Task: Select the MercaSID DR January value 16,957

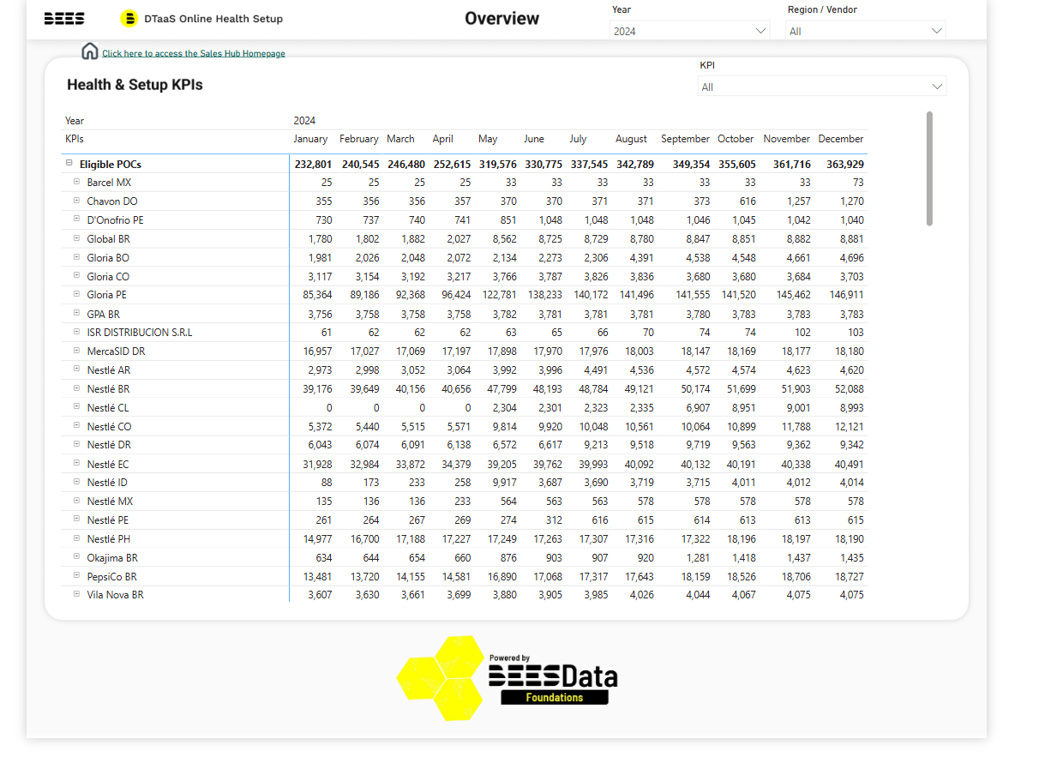Action: 317,351
